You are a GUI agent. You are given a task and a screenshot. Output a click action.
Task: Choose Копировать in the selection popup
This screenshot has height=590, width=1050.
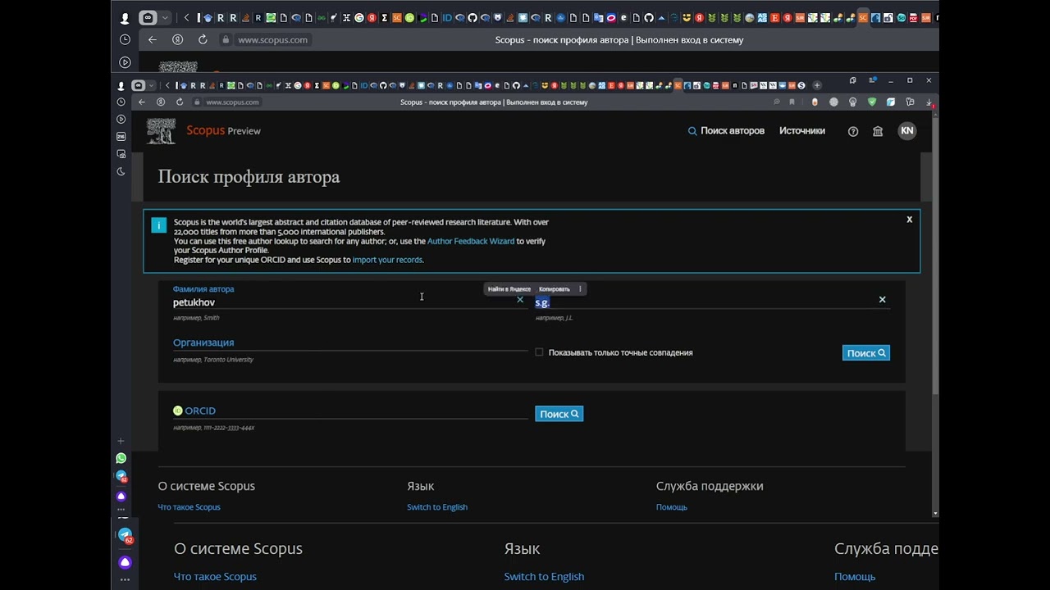pos(555,288)
